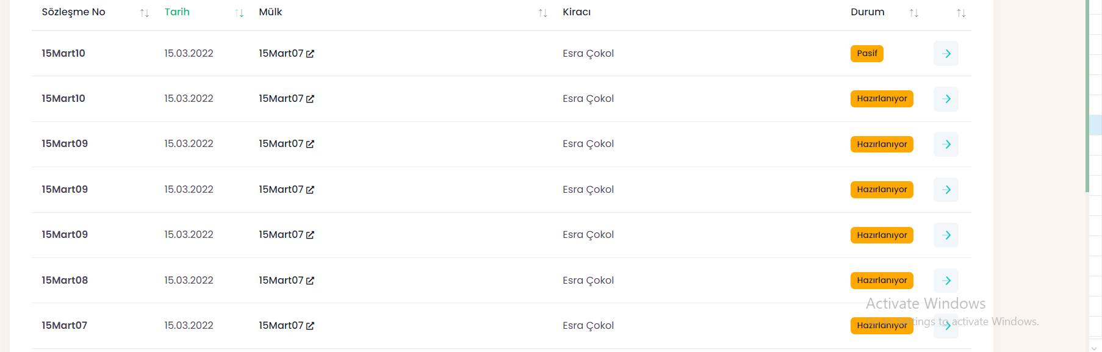
Task: Open external link icon in 15Mart08 contract row
Action: click(310, 281)
